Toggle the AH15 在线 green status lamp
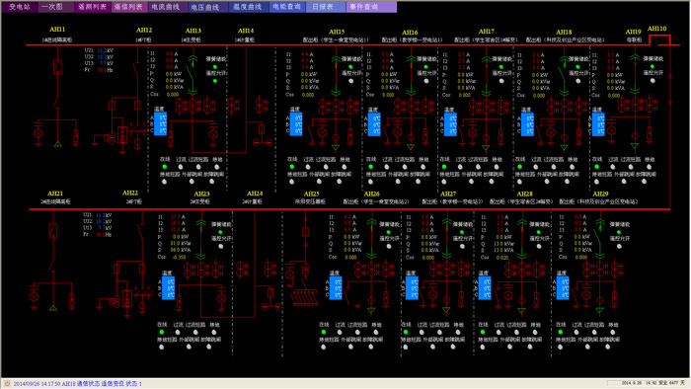 coord(292,167)
